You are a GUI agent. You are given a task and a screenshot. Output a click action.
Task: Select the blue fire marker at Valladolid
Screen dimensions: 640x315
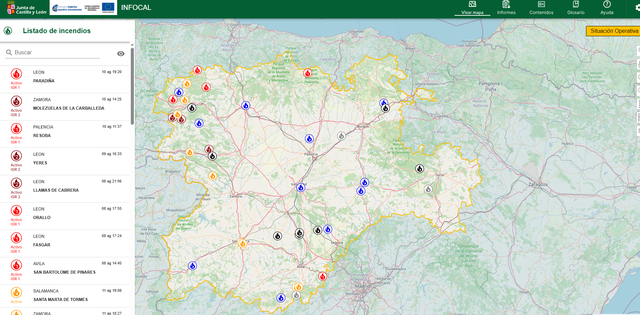click(301, 188)
